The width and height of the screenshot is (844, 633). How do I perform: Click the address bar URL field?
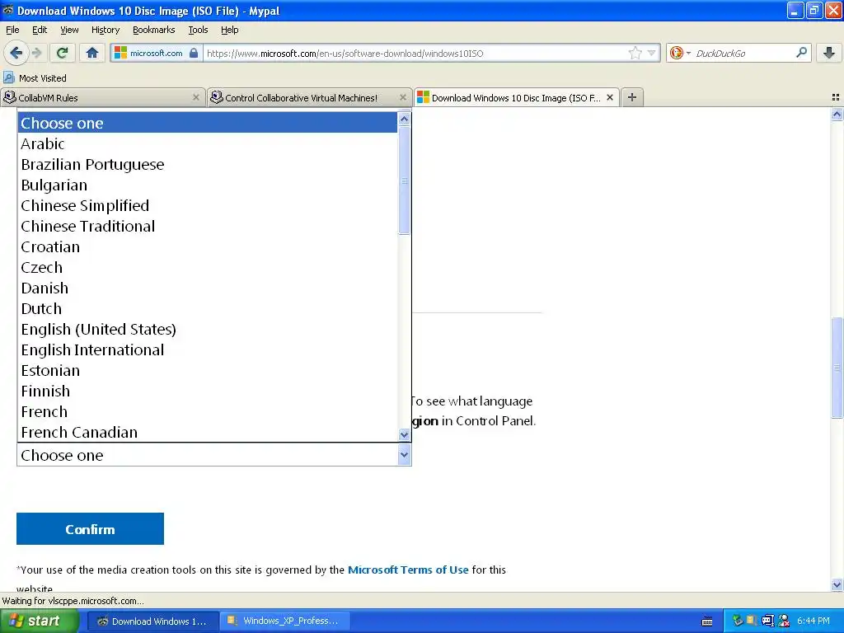pyautogui.click(x=415, y=53)
